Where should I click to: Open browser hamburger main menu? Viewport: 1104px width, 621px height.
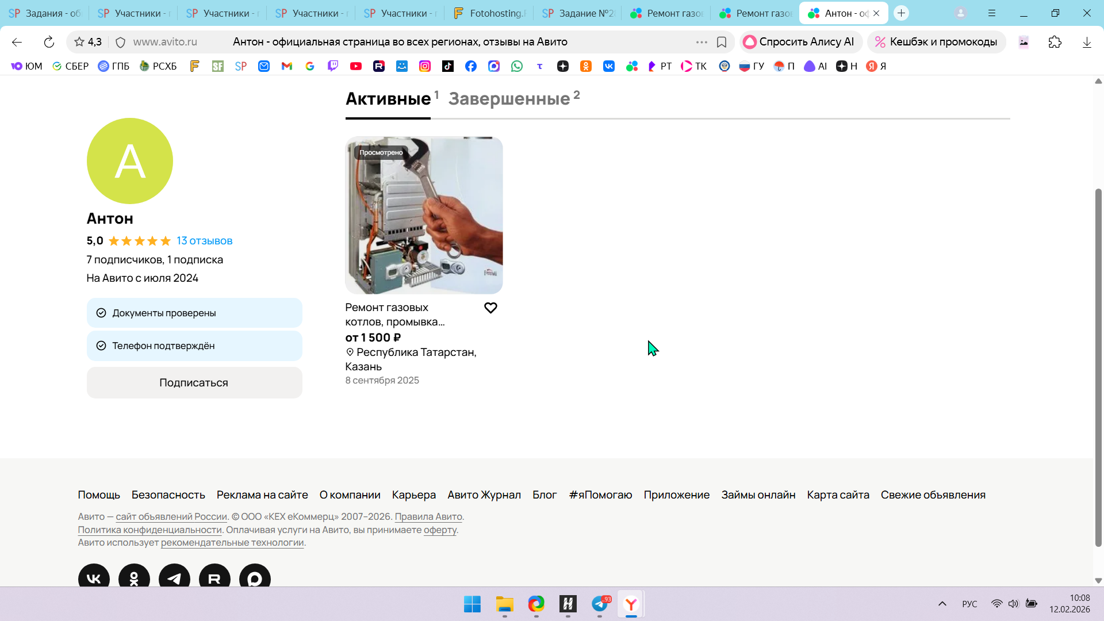pos(992,13)
